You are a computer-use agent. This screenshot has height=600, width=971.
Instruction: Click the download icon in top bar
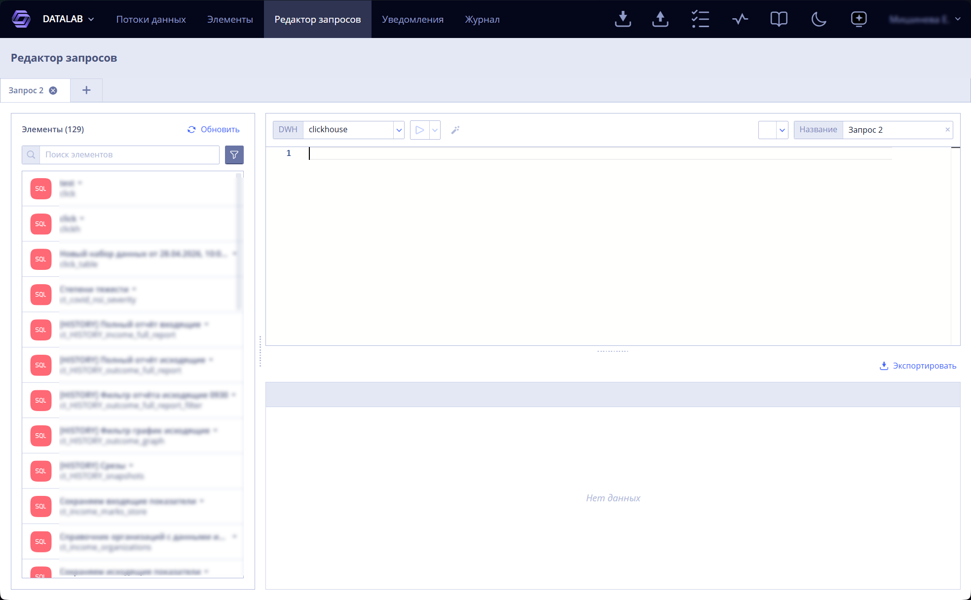623,19
